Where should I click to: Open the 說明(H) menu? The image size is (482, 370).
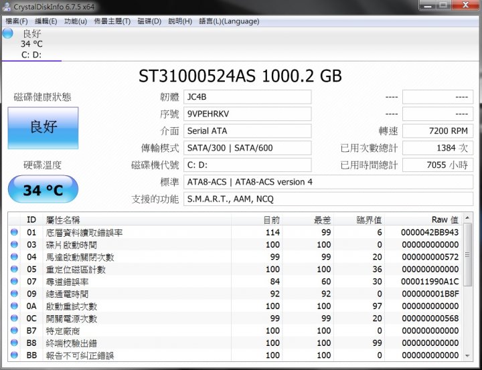[x=180, y=21]
